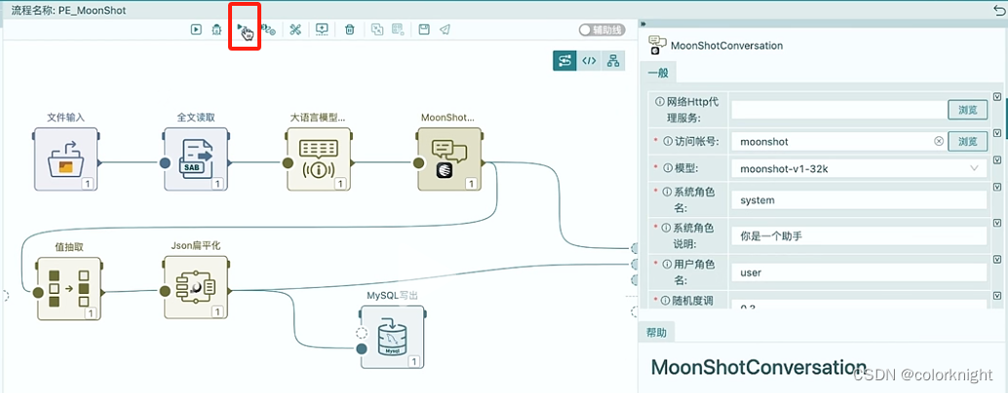This screenshot has width=1008, height=393.
Task: Click the paper plane publish icon
Action: [x=445, y=29]
